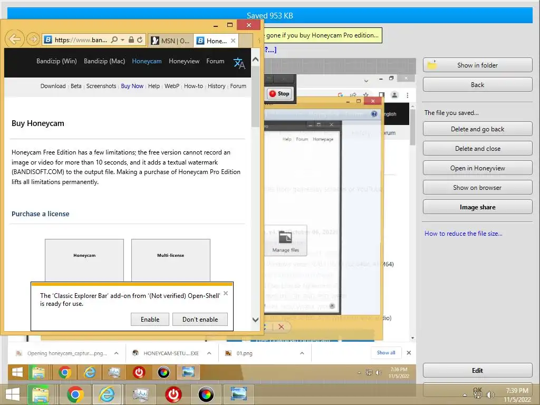Click the Windows Start button on bottom taskbar
The image size is (540, 405).
13,394
